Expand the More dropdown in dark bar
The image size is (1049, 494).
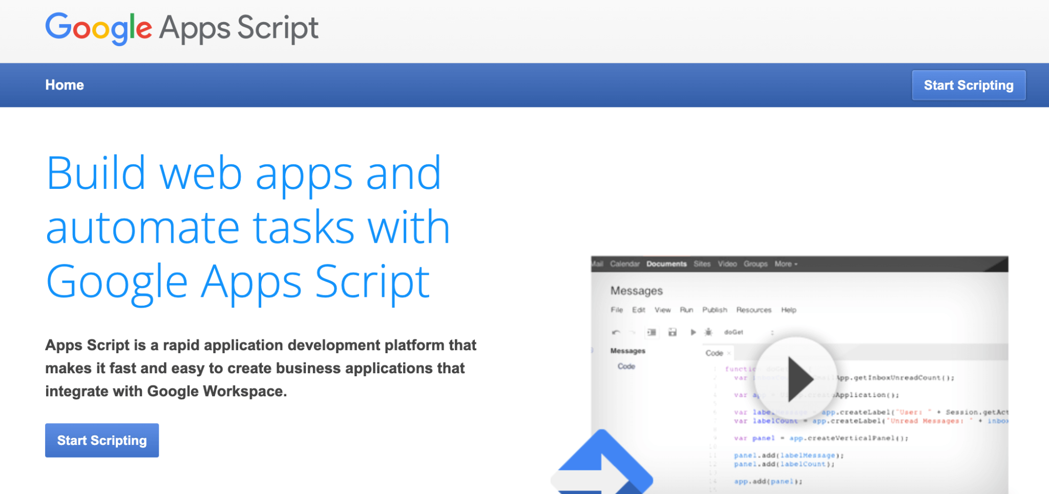786,264
